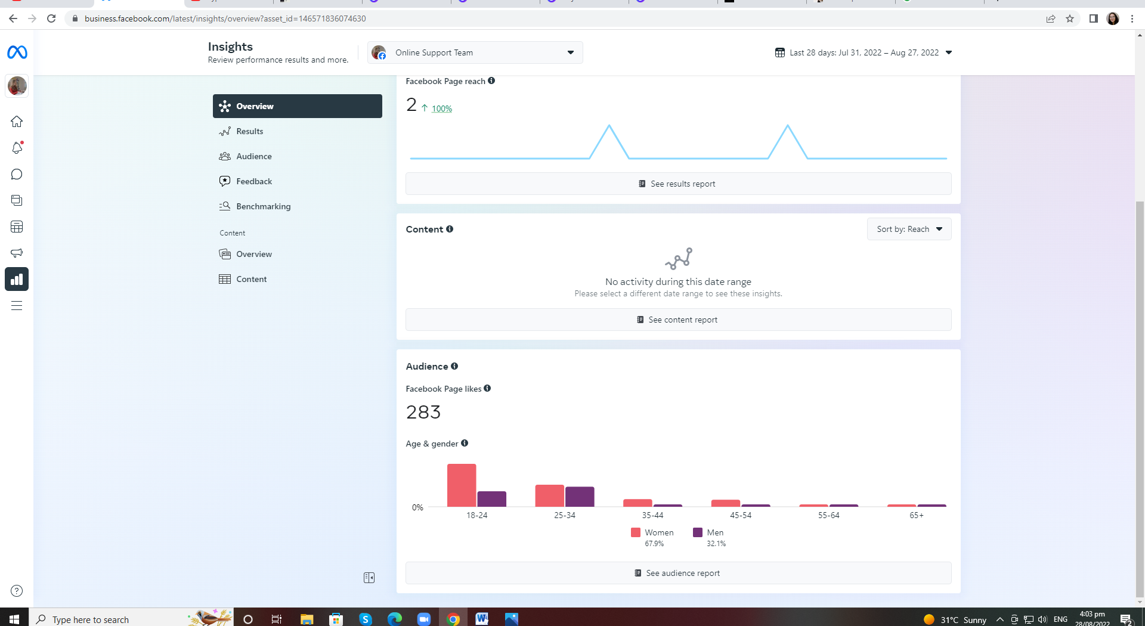The width and height of the screenshot is (1145, 626).
Task: Open Overview under Content section
Action: (x=298, y=254)
